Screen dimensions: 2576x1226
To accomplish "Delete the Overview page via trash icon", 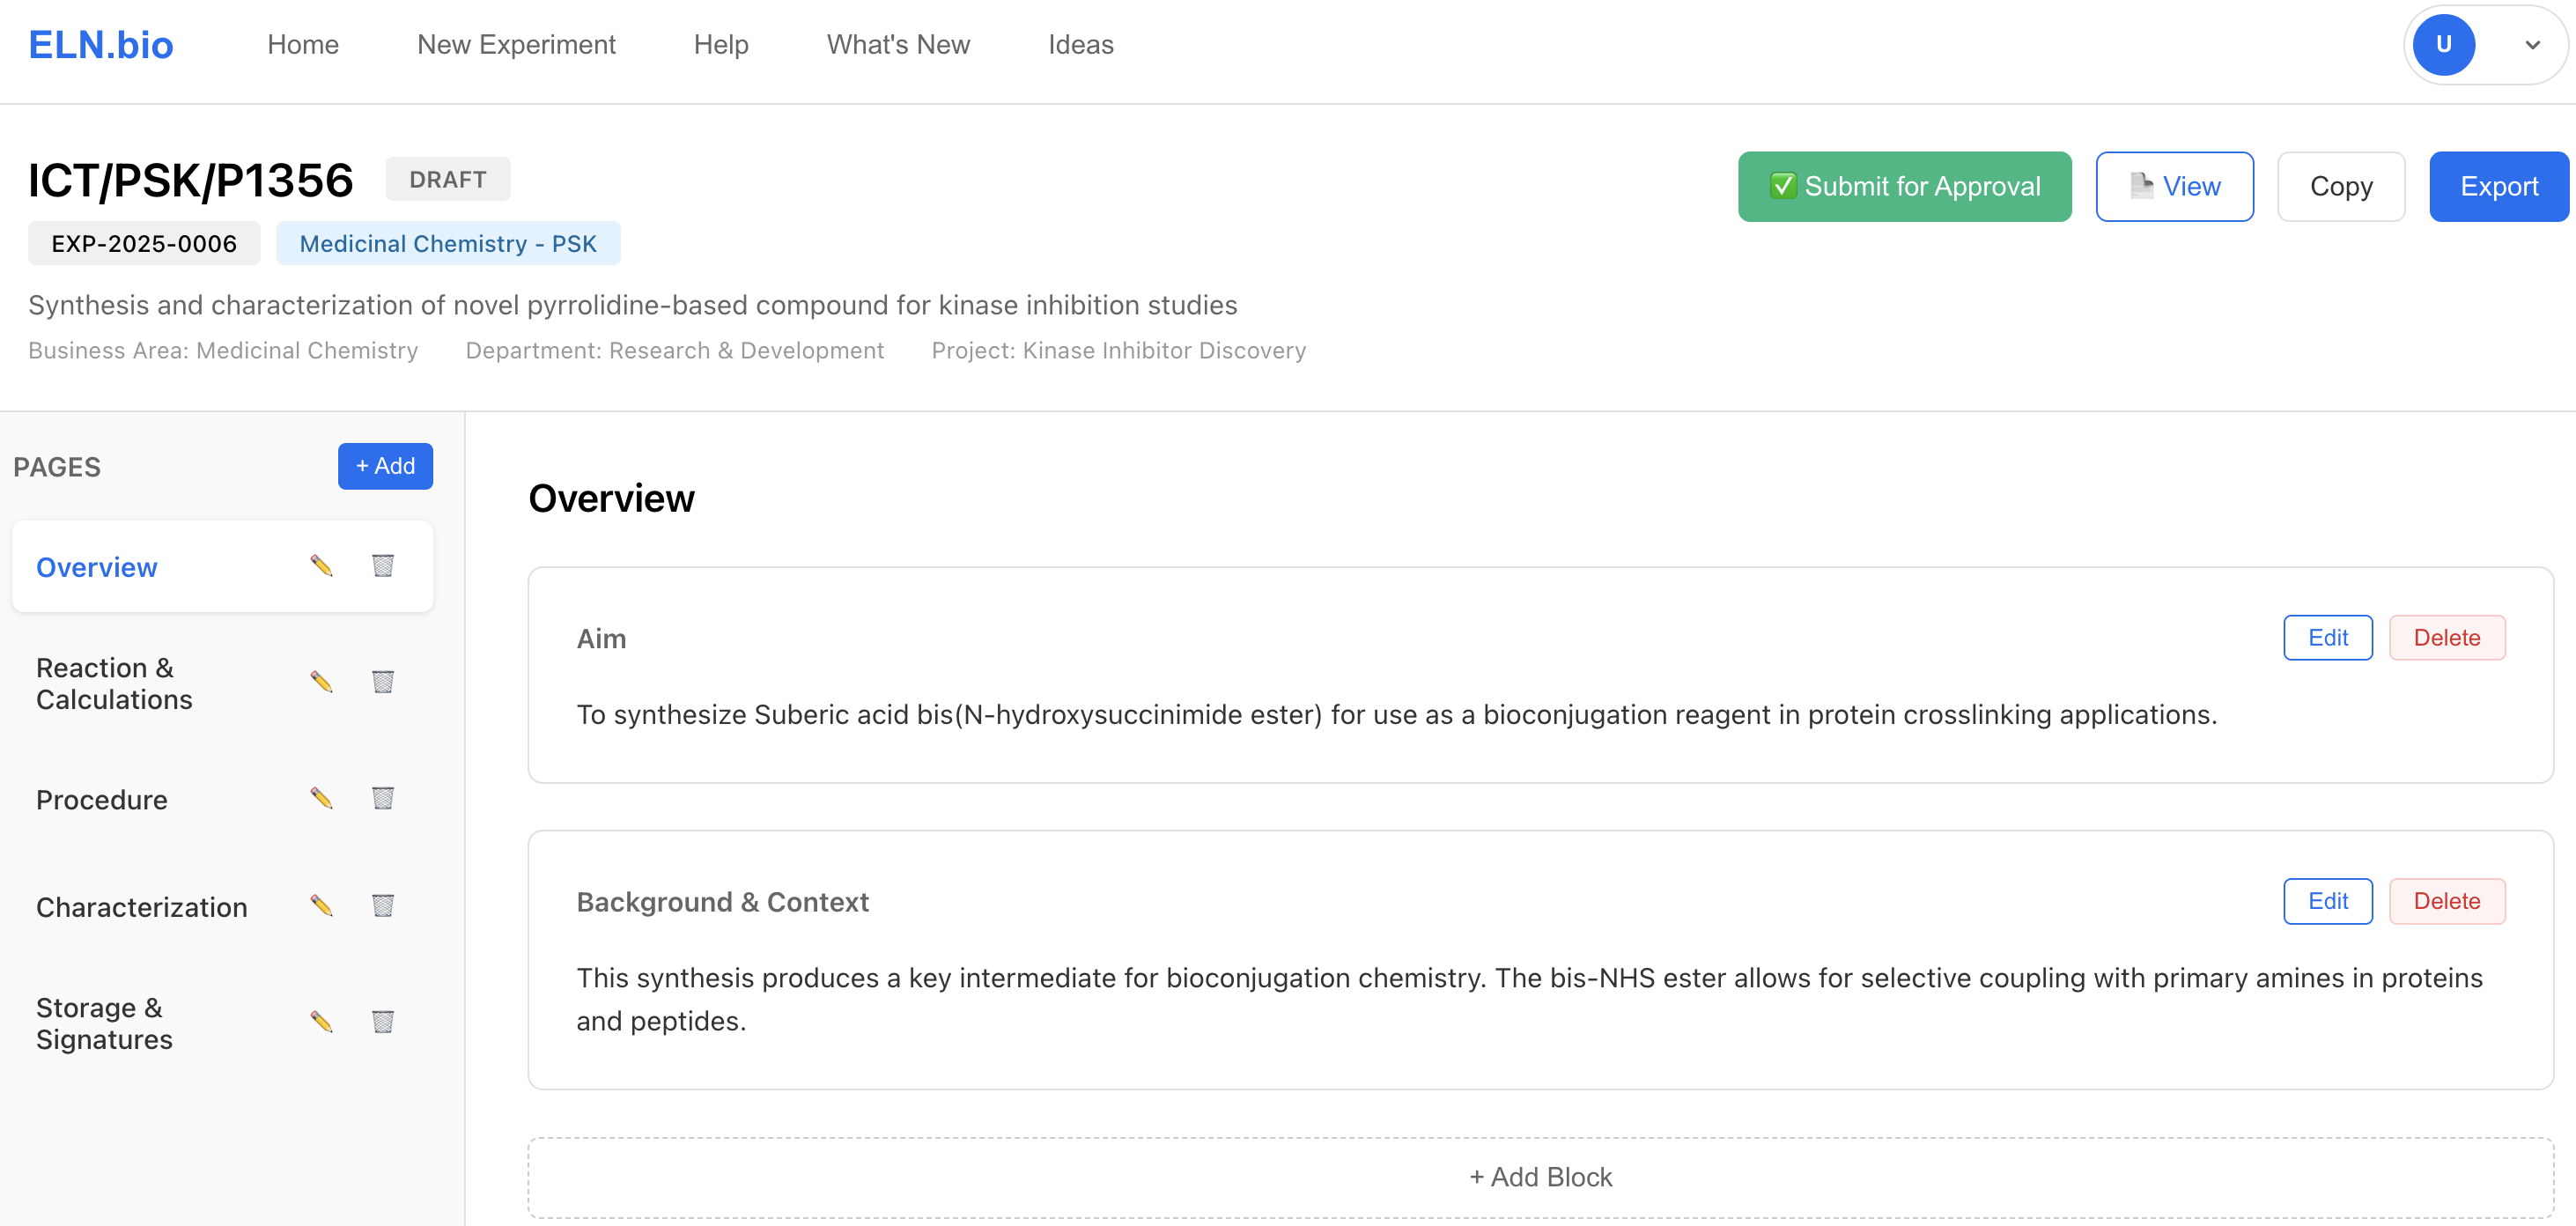I will 383,566.
